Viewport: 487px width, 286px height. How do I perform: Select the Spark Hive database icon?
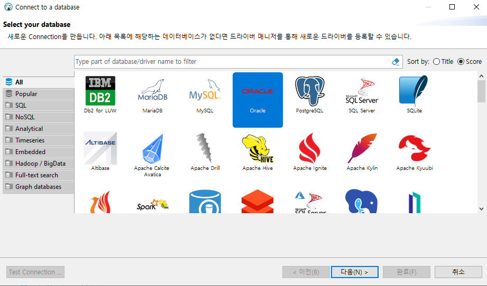click(152, 205)
